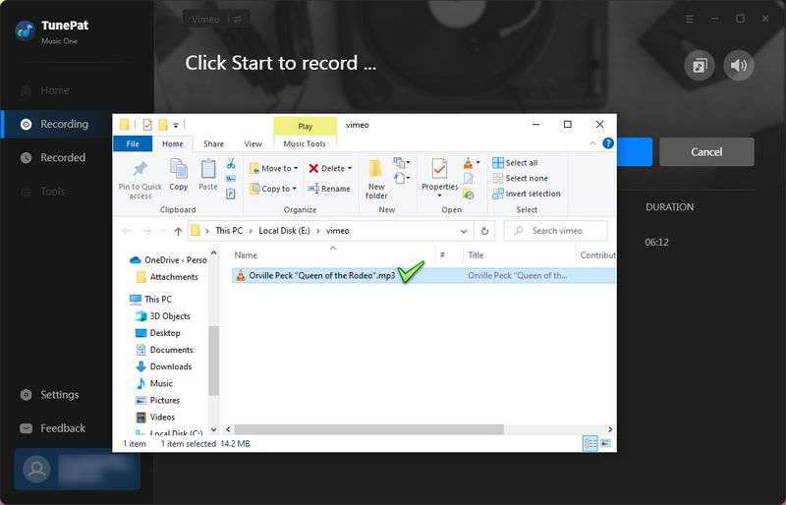Open the Share ribbon tab
This screenshot has width=786, height=505.
click(213, 143)
